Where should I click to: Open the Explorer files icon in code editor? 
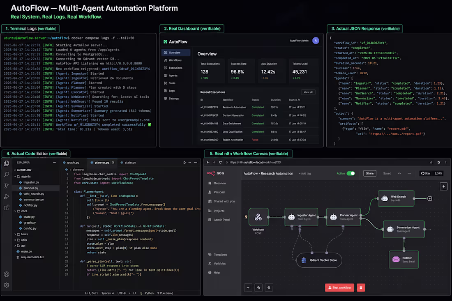point(6,163)
